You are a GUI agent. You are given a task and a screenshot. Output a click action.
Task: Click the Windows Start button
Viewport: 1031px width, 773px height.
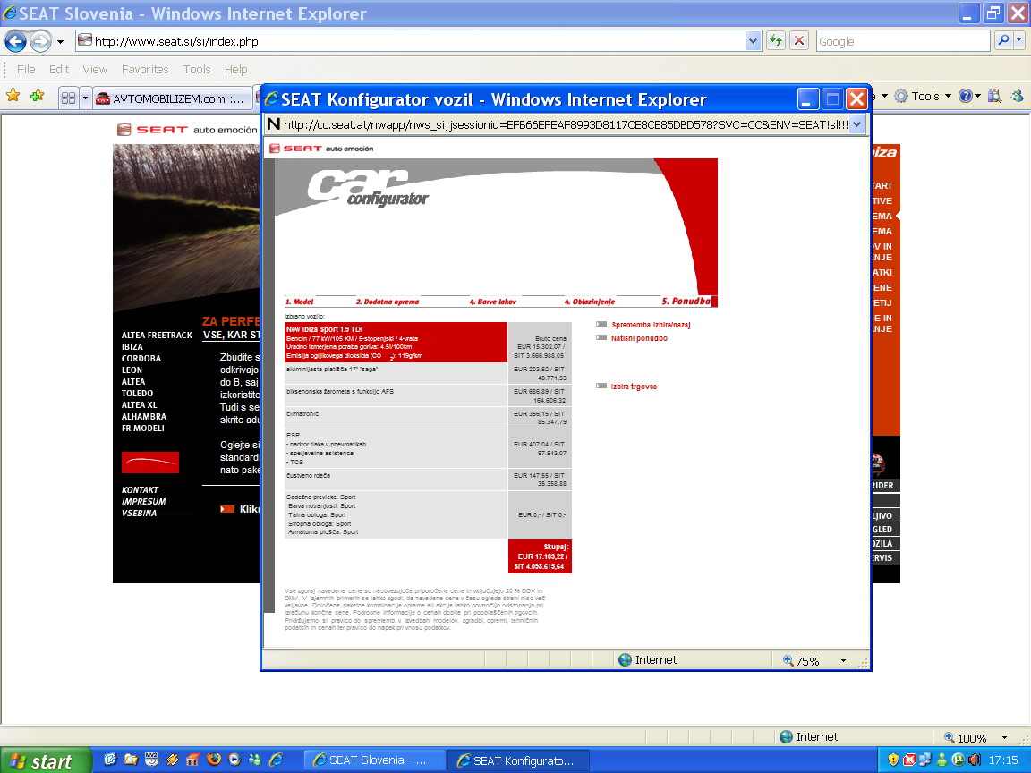point(46,760)
